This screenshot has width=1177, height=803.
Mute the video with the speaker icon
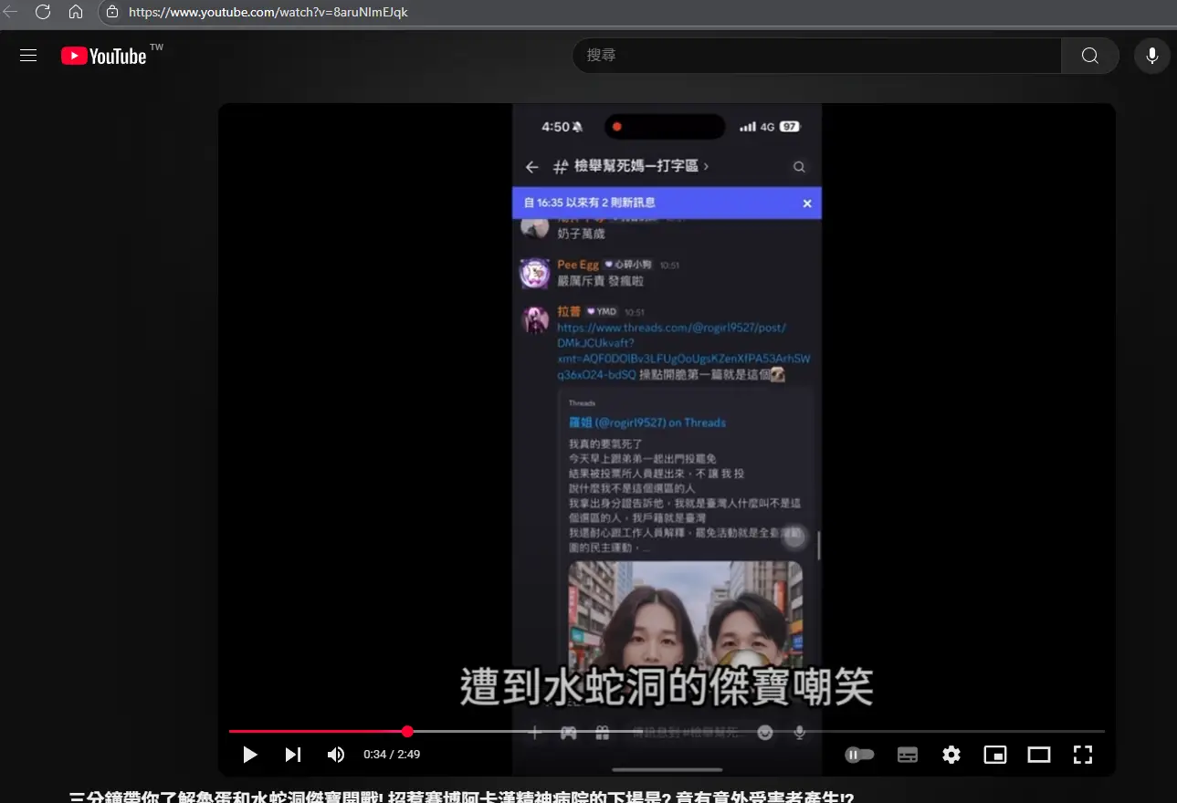click(336, 755)
